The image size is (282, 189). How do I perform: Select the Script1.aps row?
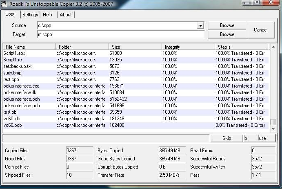[x=136, y=53]
